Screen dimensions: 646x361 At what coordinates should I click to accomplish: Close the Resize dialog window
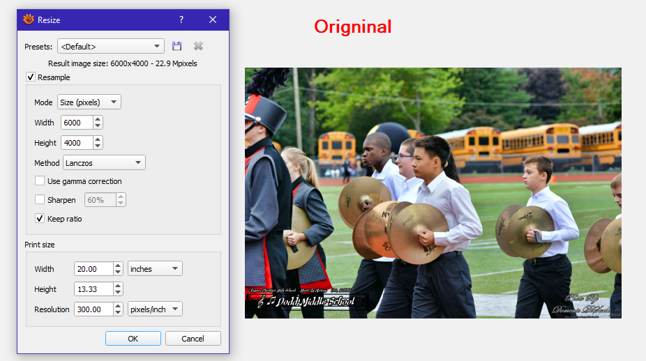[213, 20]
